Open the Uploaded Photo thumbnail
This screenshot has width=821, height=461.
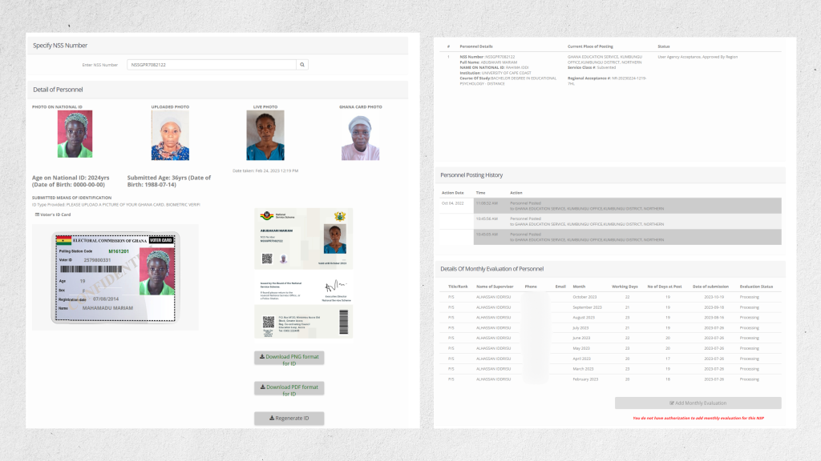(170, 135)
